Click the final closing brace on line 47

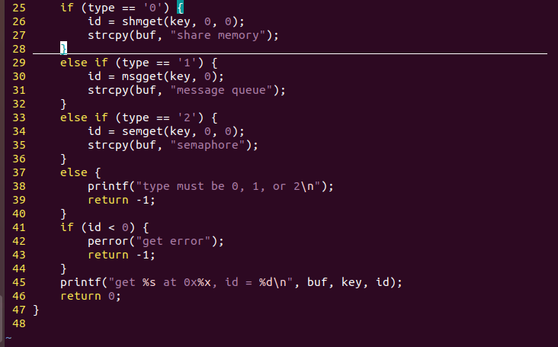[x=36, y=310]
